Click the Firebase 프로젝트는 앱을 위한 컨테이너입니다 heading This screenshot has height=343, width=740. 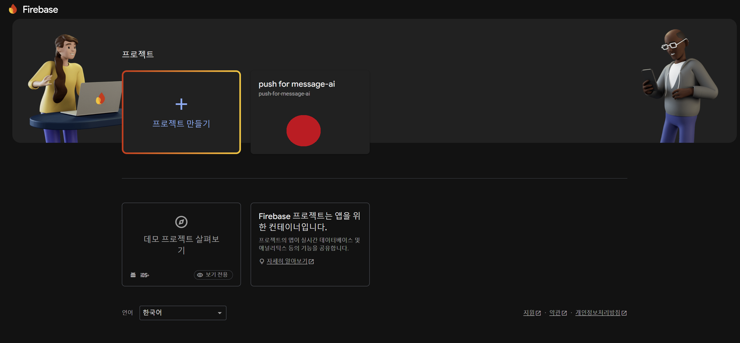click(309, 221)
